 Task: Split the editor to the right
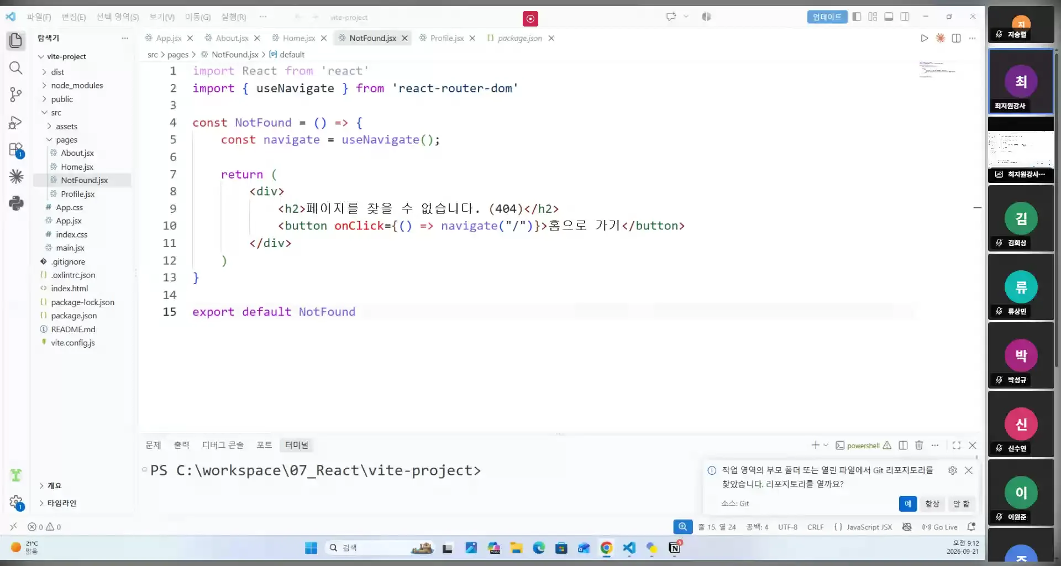tap(956, 38)
